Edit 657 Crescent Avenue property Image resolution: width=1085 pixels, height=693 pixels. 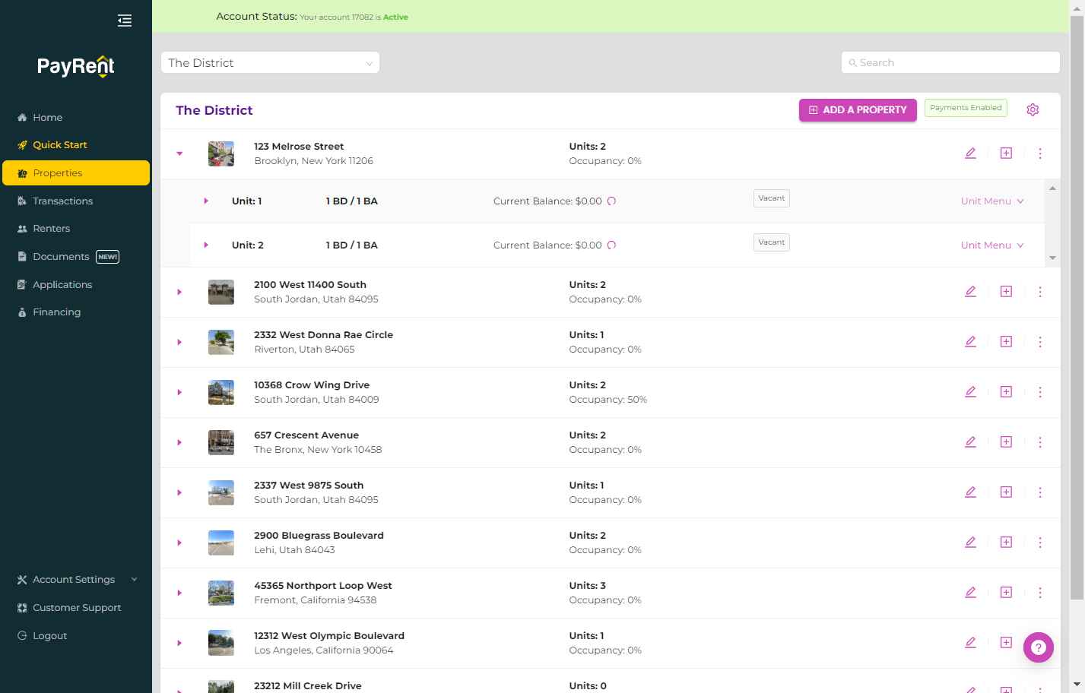point(970,442)
